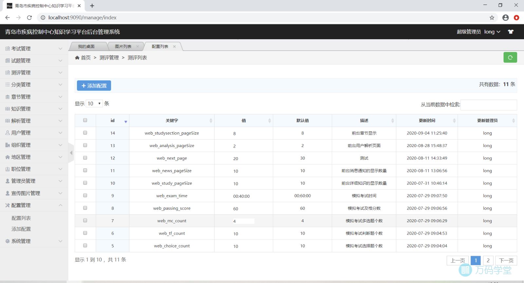Go to 下一页 next page
Screen dimensions: 524x283
(x=506, y=260)
